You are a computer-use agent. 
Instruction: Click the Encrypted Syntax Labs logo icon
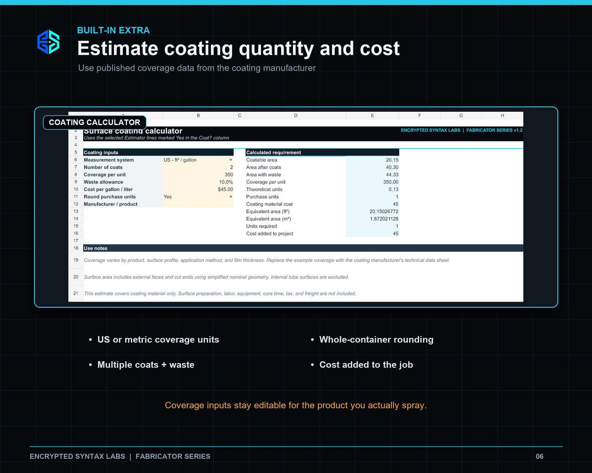click(48, 42)
